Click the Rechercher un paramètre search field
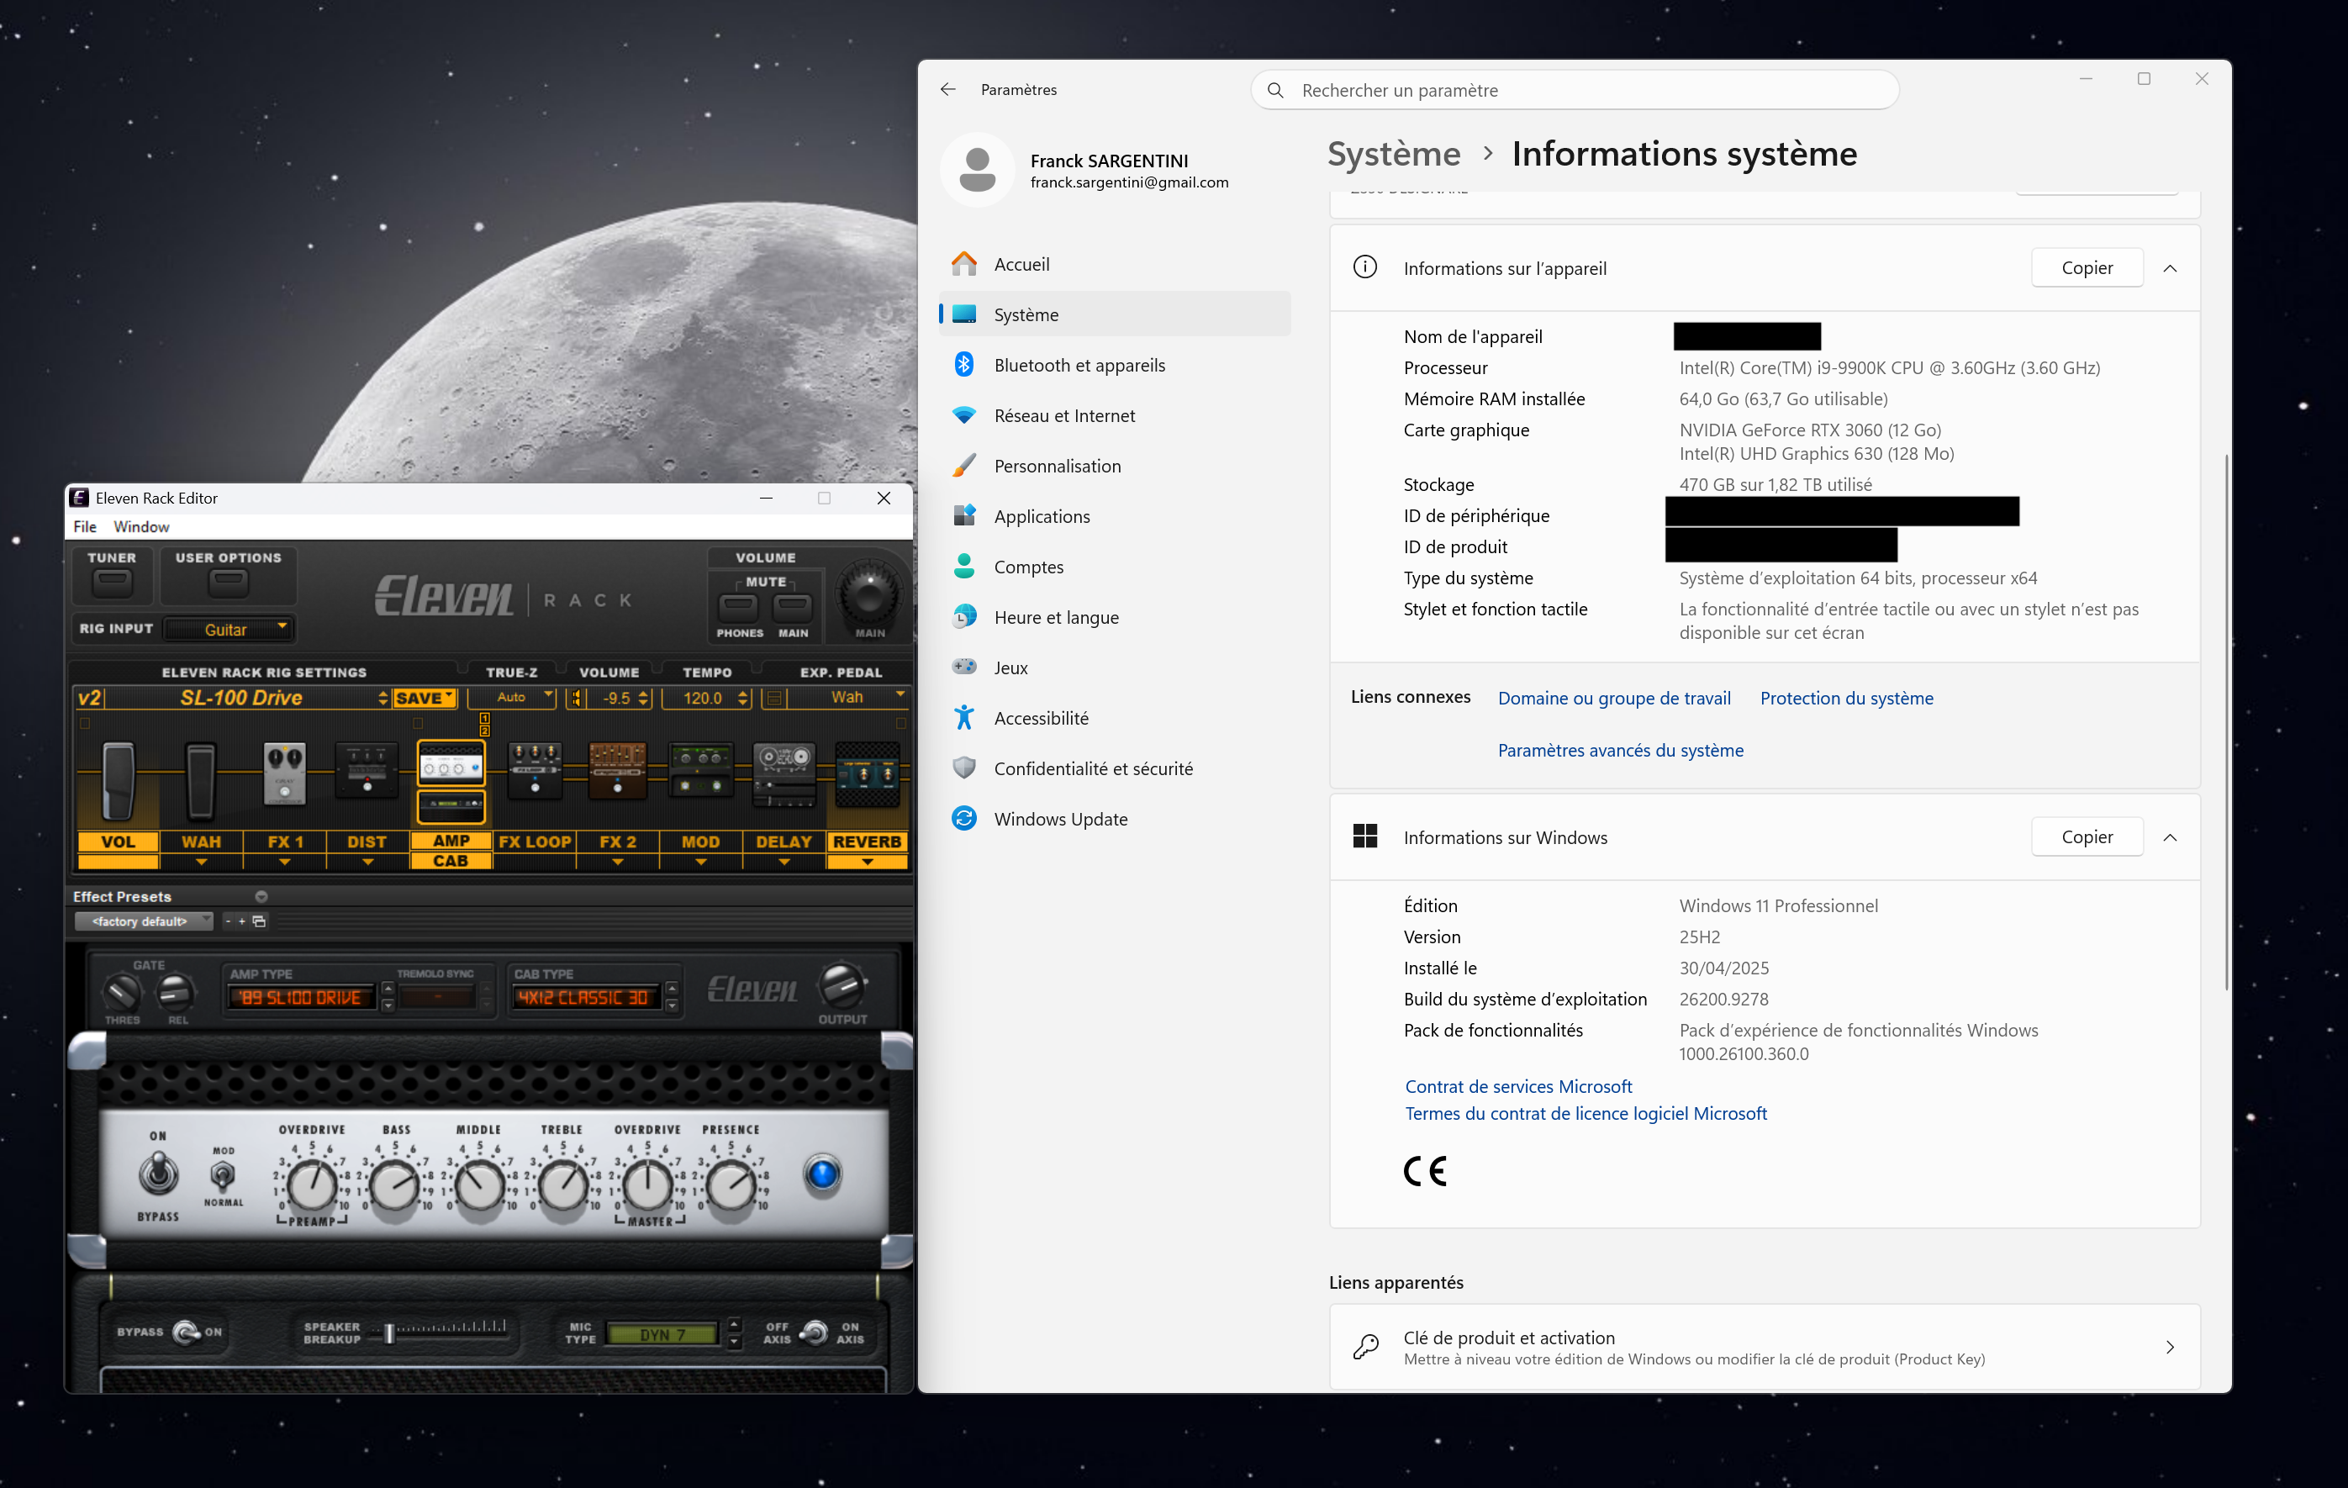This screenshot has width=2348, height=1488. (1575, 90)
